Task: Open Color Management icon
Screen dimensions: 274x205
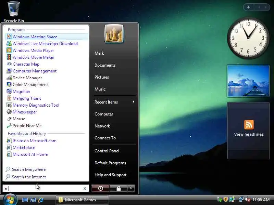Action: tap(9, 84)
